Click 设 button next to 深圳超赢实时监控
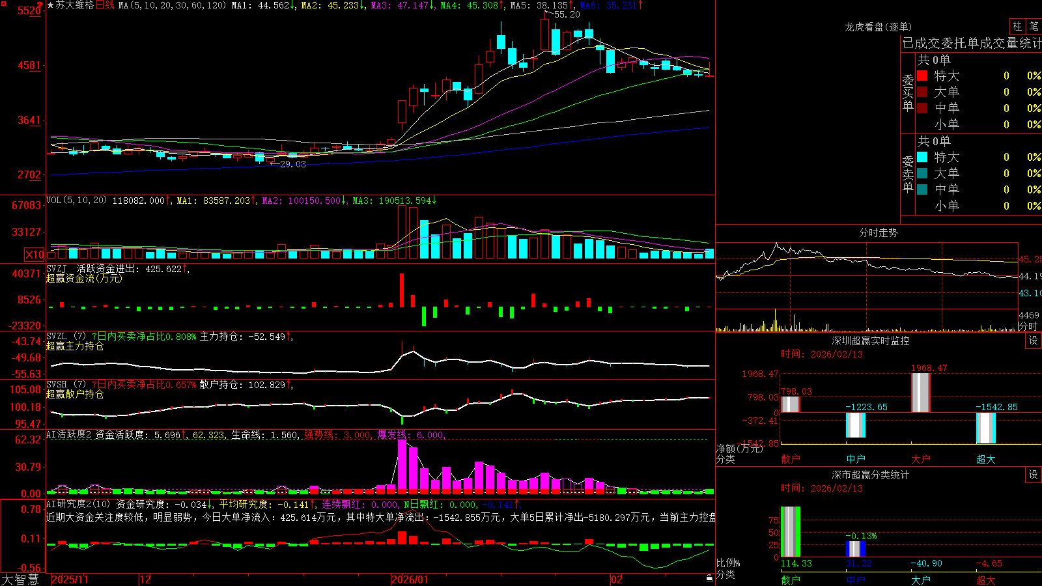Screen dimensions: 1042x586 (x=1034, y=341)
